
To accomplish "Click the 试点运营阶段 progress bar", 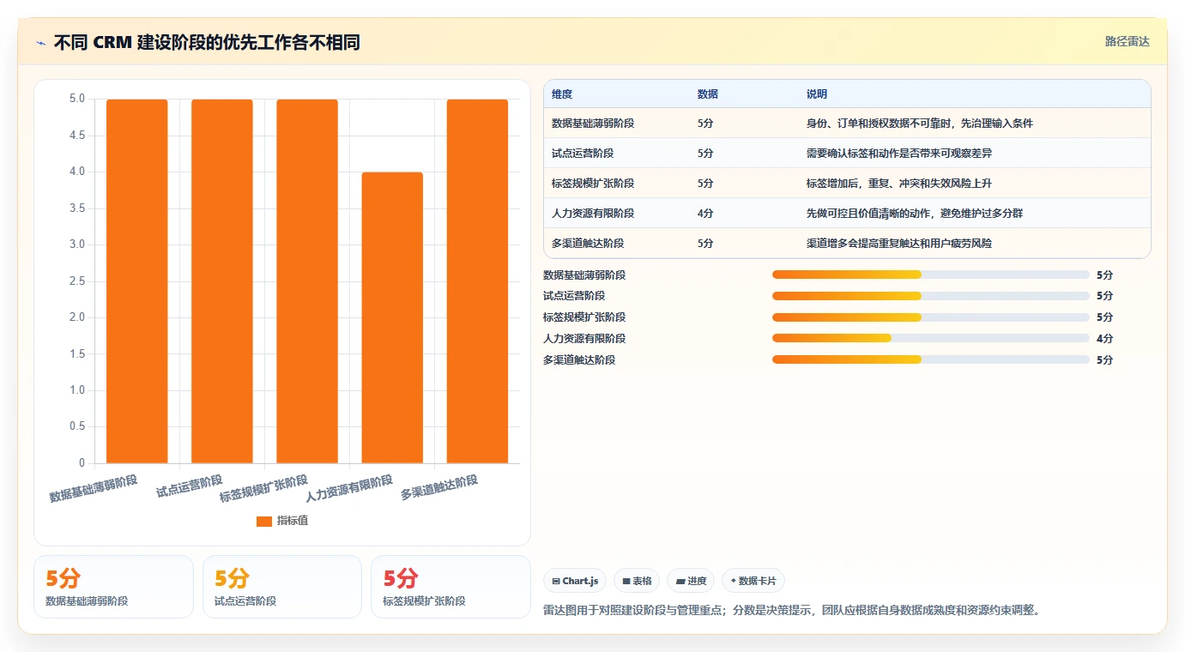I will click(x=931, y=296).
